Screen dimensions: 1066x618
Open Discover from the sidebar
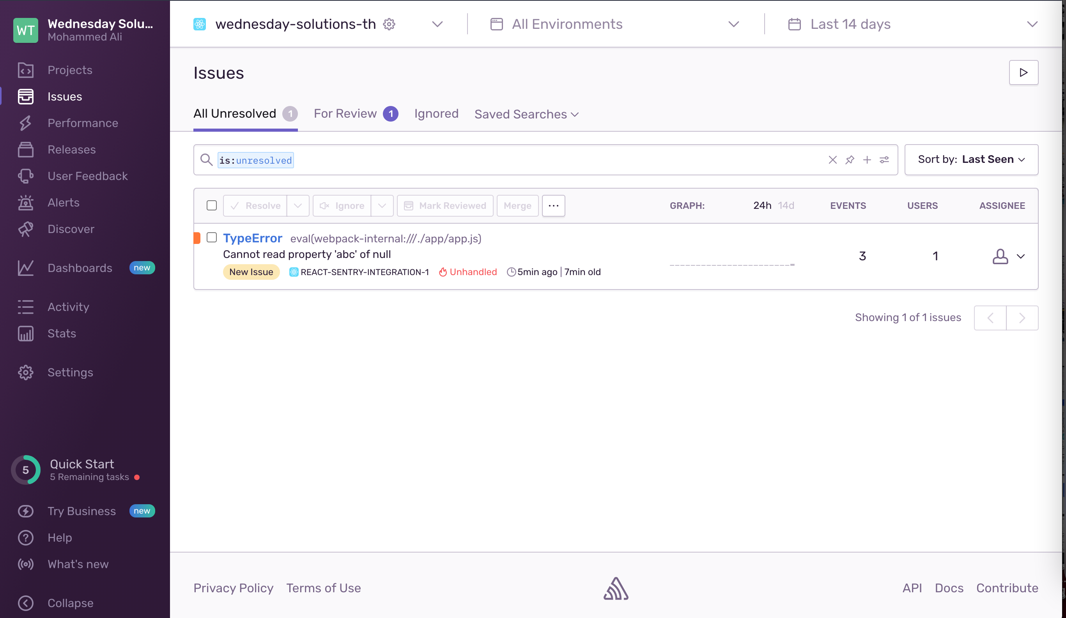point(71,229)
